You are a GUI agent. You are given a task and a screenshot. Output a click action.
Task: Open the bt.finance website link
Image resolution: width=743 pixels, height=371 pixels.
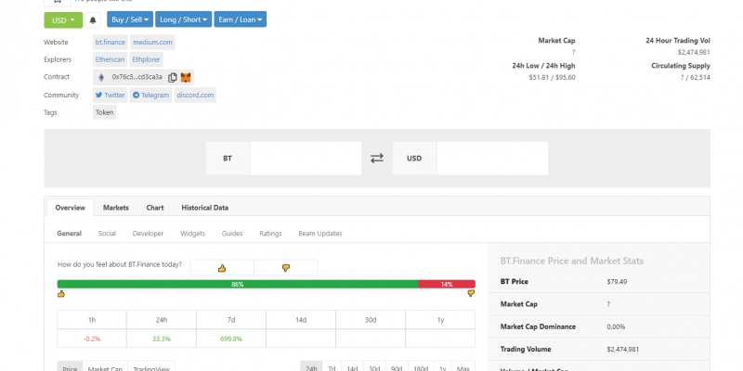click(111, 42)
